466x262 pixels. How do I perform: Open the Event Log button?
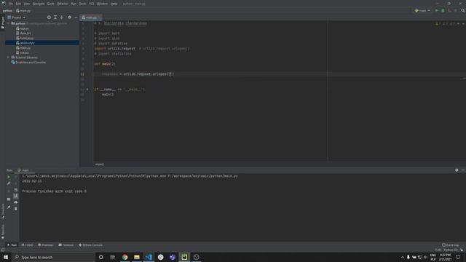[450, 245]
